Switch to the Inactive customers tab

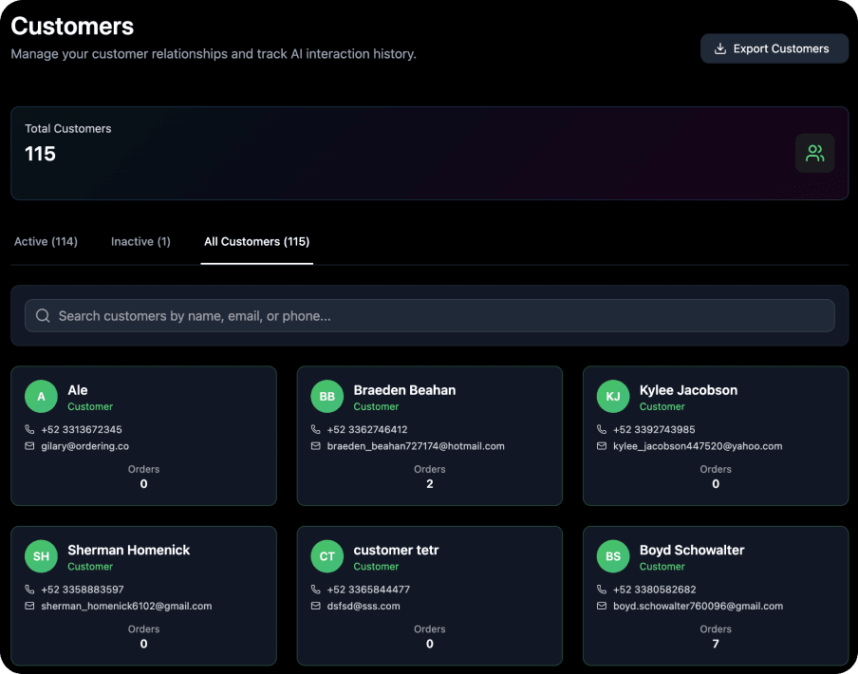[140, 241]
